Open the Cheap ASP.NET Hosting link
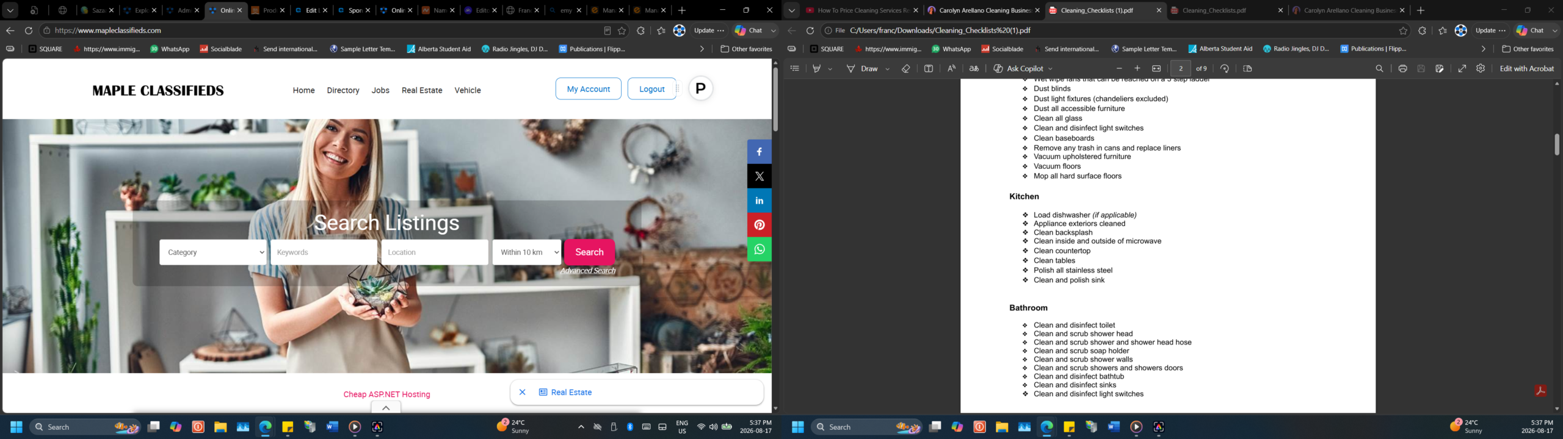Screen dimensions: 1563x439 386,394
